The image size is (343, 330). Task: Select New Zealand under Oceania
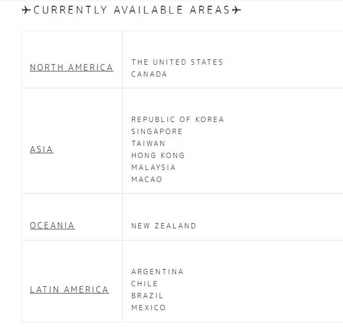(163, 226)
